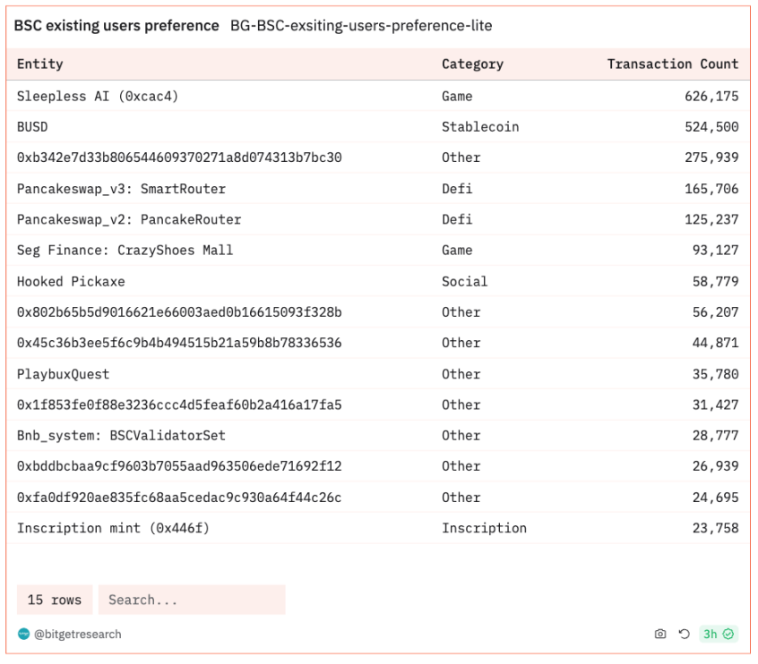Image resolution: width=758 pixels, height=664 pixels.
Task: Click the camera screenshot icon
Action: (660, 634)
